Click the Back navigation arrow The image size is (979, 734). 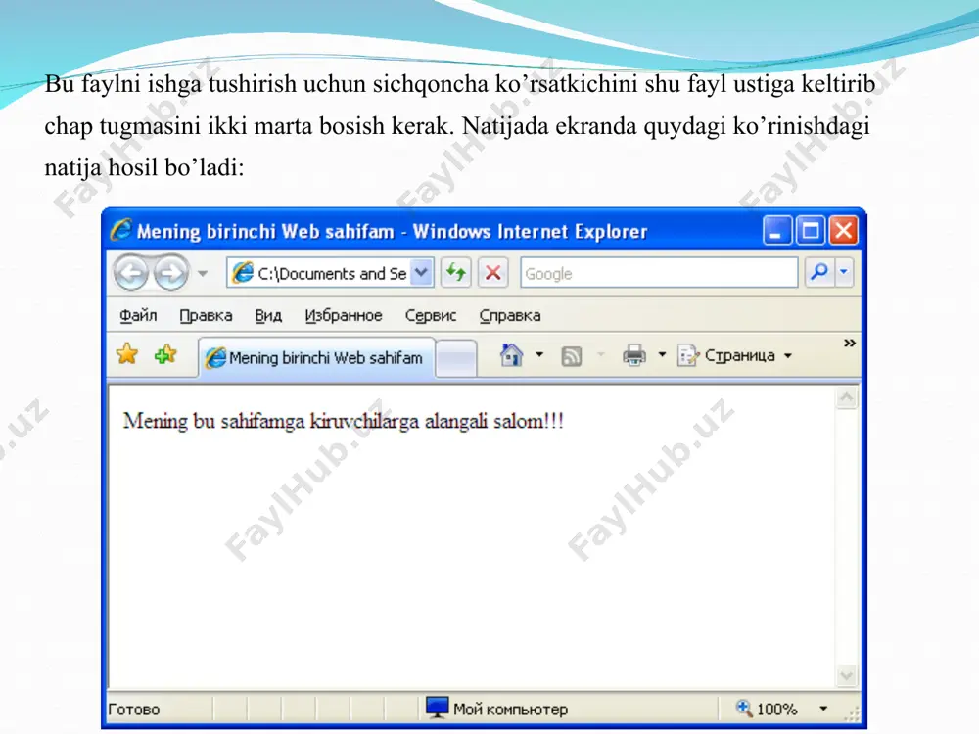point(130,273)
